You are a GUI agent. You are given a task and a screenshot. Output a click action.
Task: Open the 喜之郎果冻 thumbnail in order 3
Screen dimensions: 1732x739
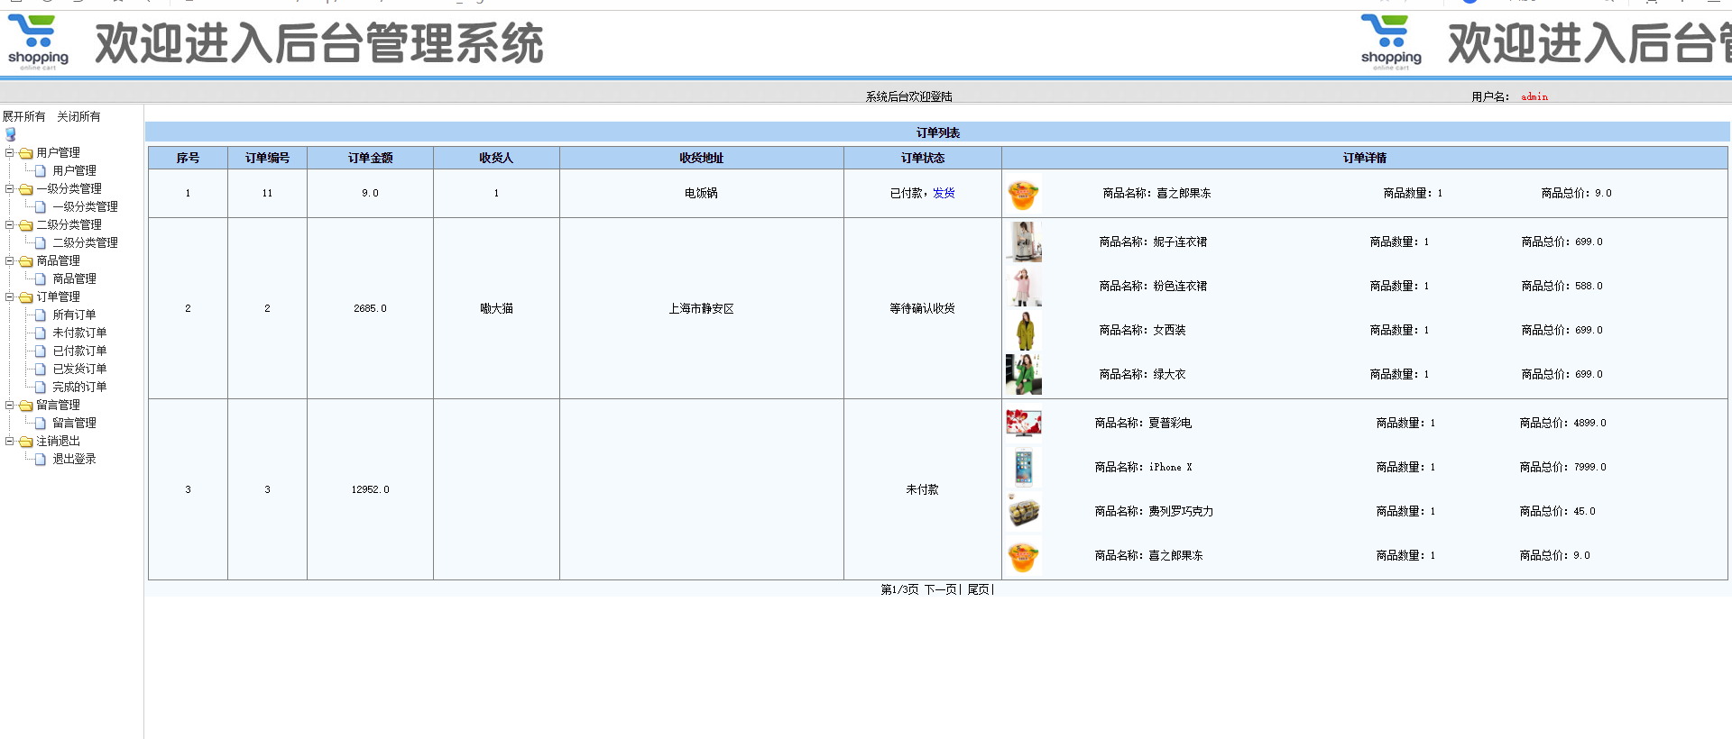(1023, 555)
